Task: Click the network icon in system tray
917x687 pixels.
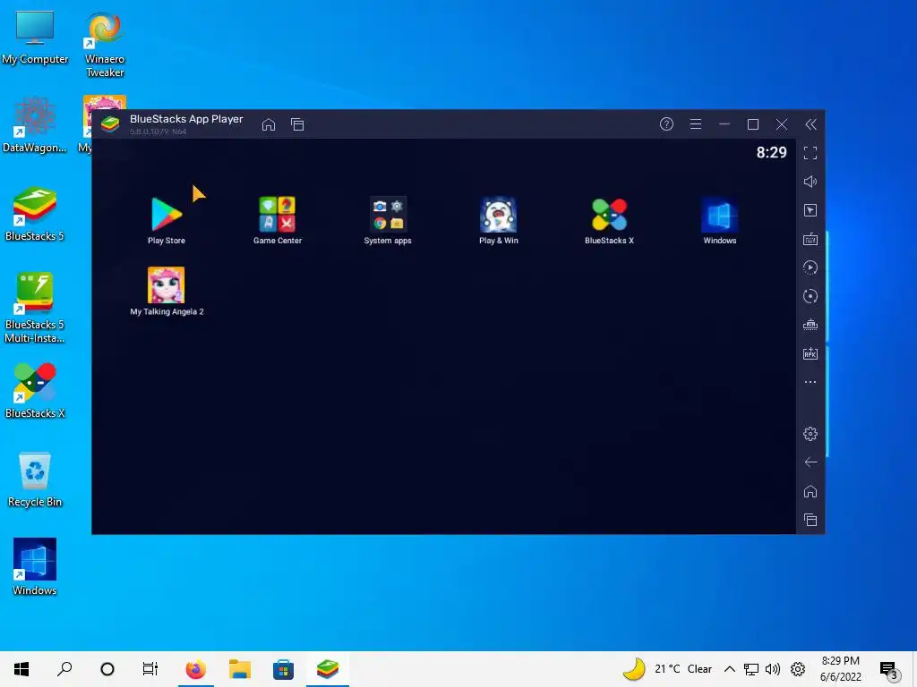Action: point(751,669)
